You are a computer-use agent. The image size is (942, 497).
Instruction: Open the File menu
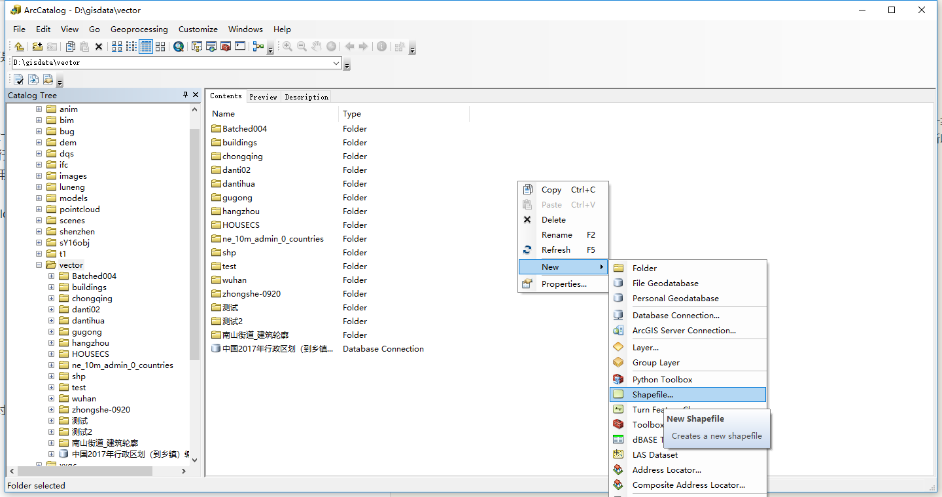point(20,29)
